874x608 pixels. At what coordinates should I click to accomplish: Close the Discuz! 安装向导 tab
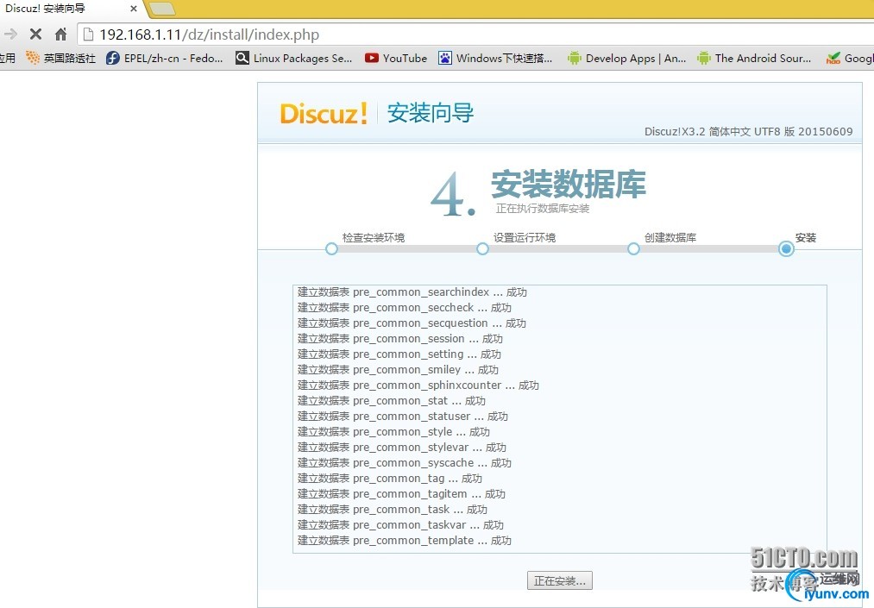pos(134,9)
